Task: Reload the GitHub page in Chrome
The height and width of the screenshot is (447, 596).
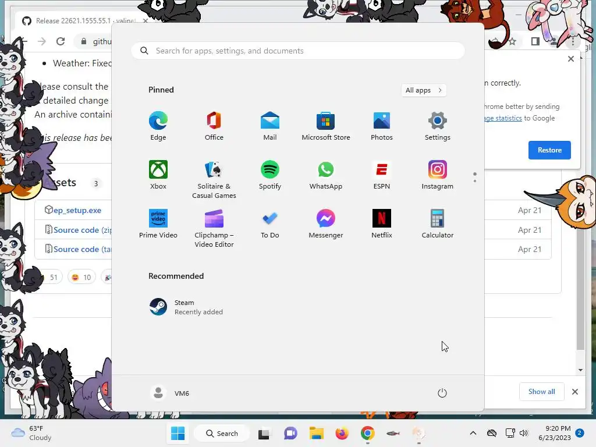Action: click(61, 41)
